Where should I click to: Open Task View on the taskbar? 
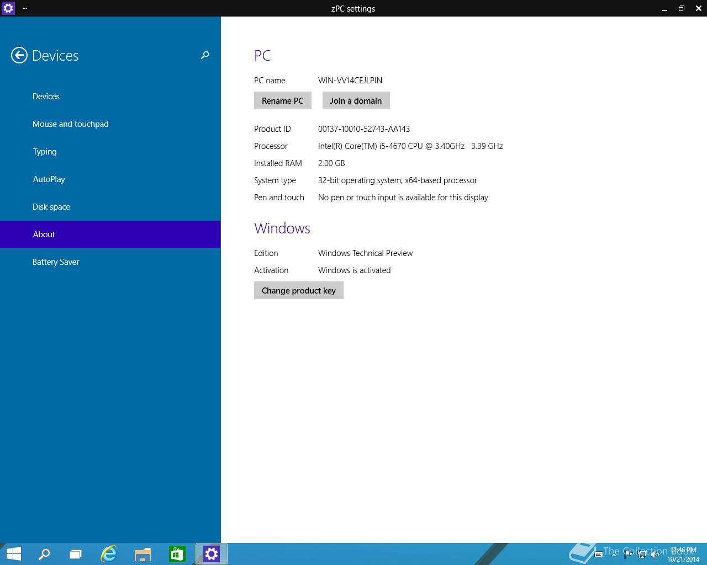coord(76,554)
